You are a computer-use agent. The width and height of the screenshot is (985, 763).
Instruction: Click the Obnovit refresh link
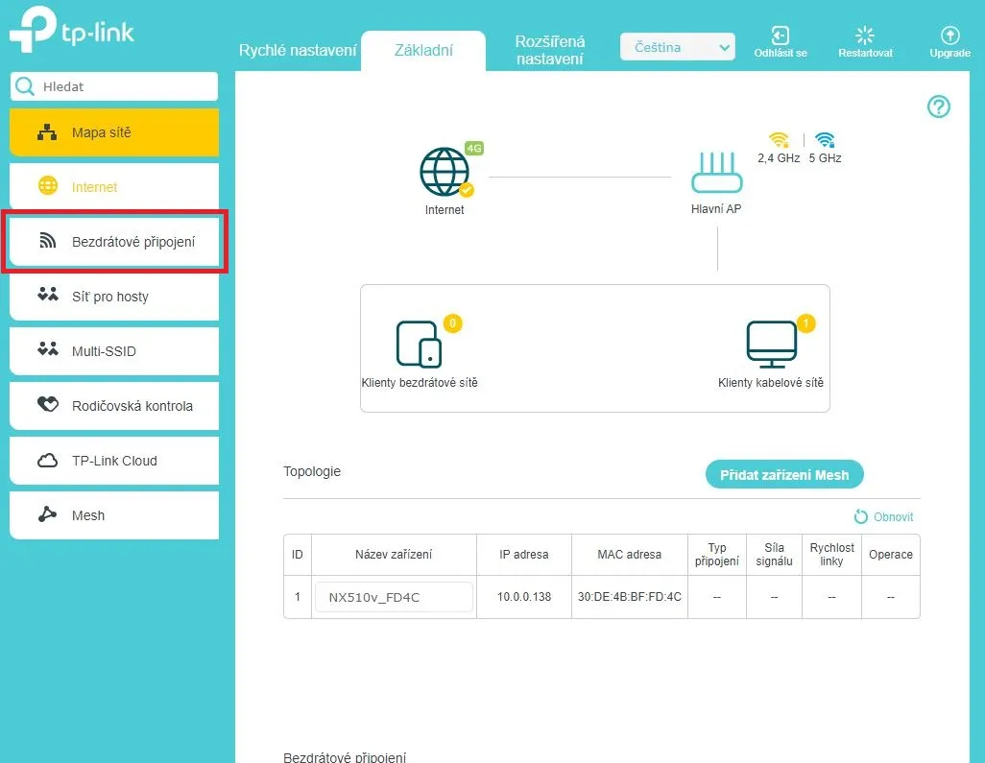883,516
